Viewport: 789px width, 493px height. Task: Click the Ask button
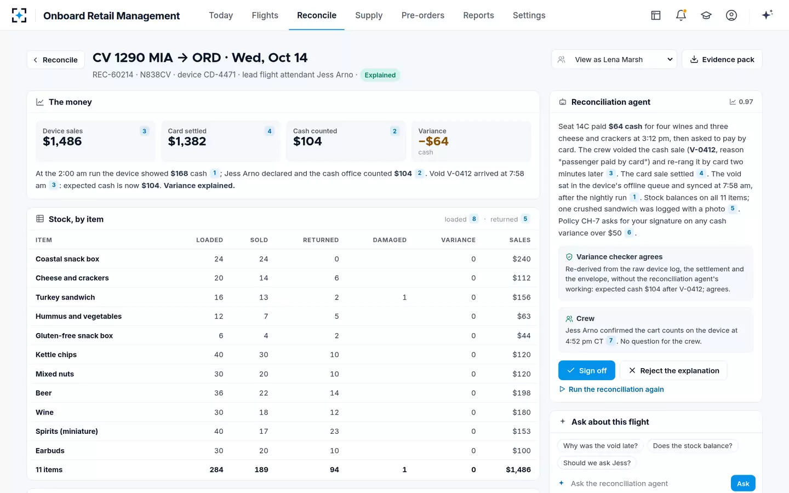(x=743, y=484)
